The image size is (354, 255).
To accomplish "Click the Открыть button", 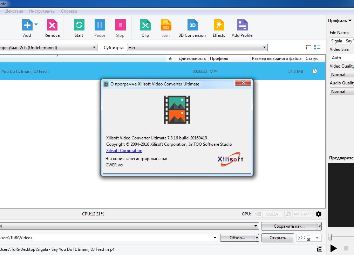I will (278, 237).
